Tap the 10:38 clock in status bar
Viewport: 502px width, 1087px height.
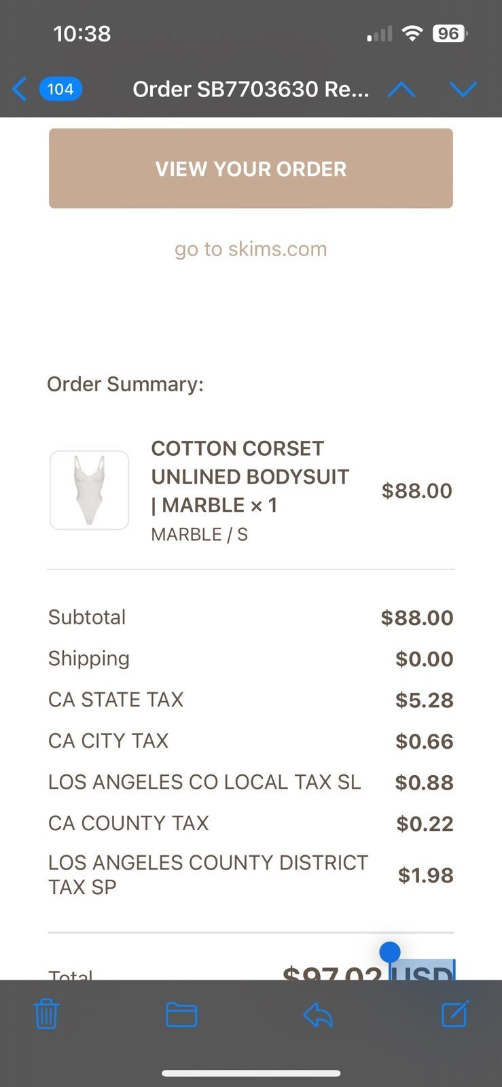click(x=82, y=33)
